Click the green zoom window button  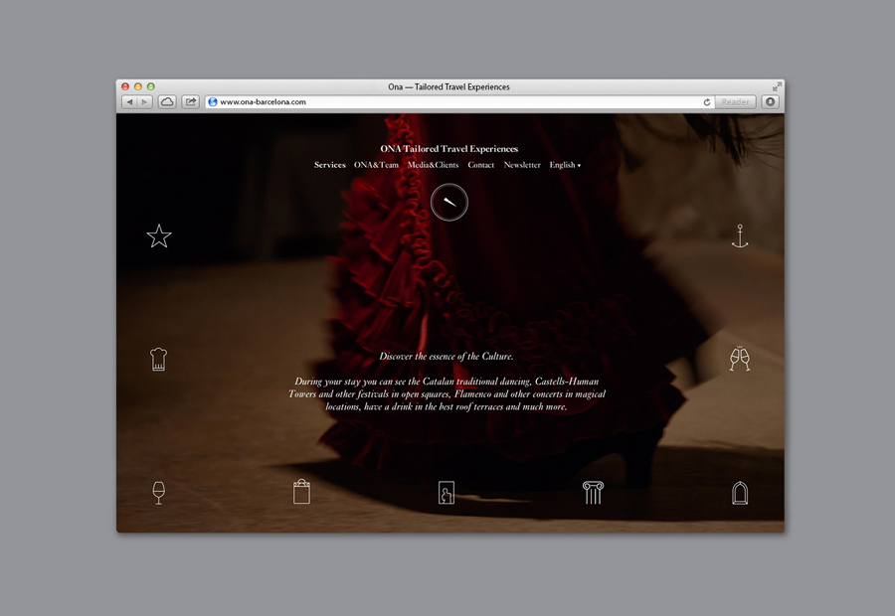coord(151,86)
